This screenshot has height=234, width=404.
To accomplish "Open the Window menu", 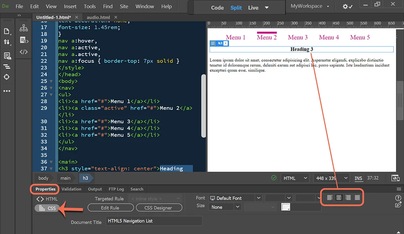I will coord(145,6).
